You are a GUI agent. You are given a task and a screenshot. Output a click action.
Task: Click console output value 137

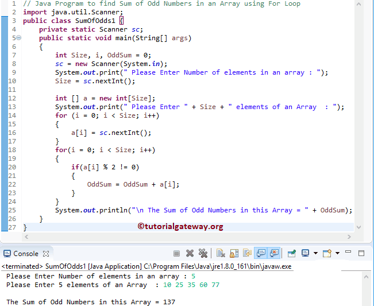click(x=169, y=302)
